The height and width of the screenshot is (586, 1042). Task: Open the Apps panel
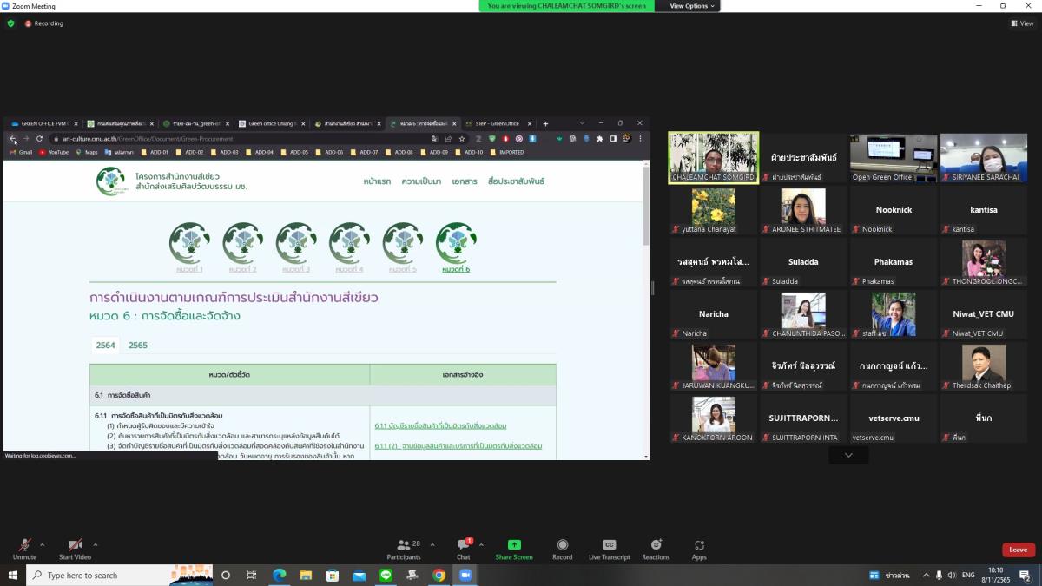coord(699,545)
